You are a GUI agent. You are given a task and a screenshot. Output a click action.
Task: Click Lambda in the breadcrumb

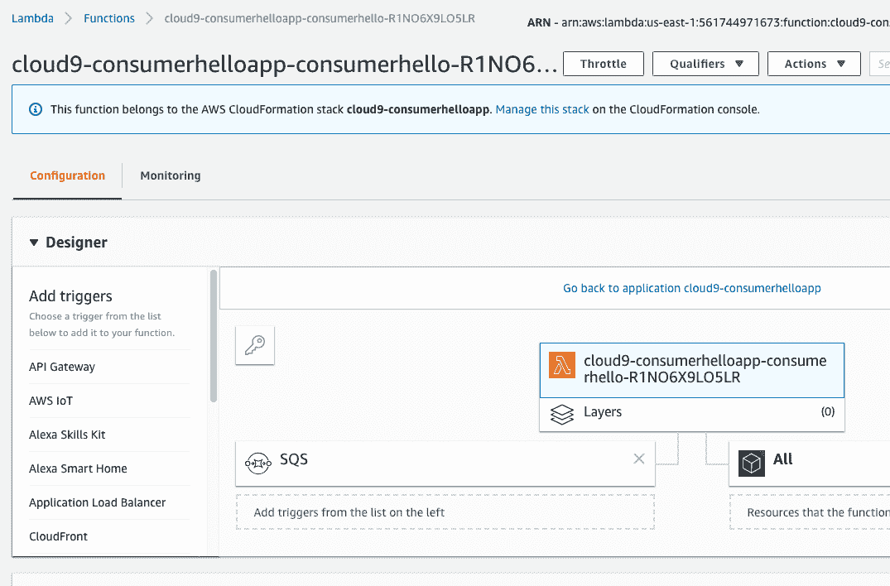[x=32, y=18]
